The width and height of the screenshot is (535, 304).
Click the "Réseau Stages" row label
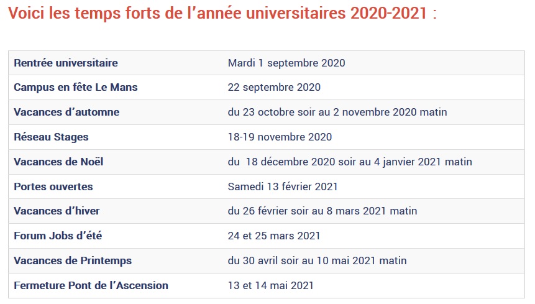click(51, 137)
